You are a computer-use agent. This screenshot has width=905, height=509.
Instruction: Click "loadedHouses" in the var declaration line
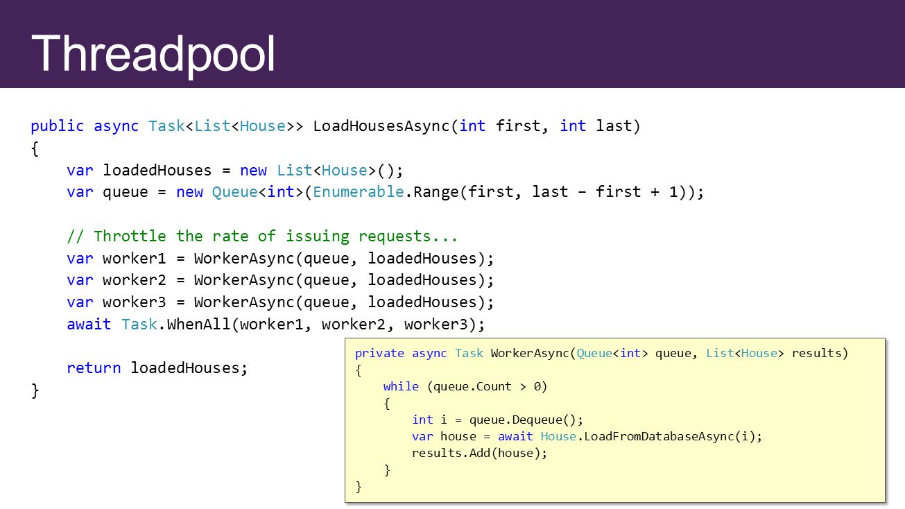point(157,171)
